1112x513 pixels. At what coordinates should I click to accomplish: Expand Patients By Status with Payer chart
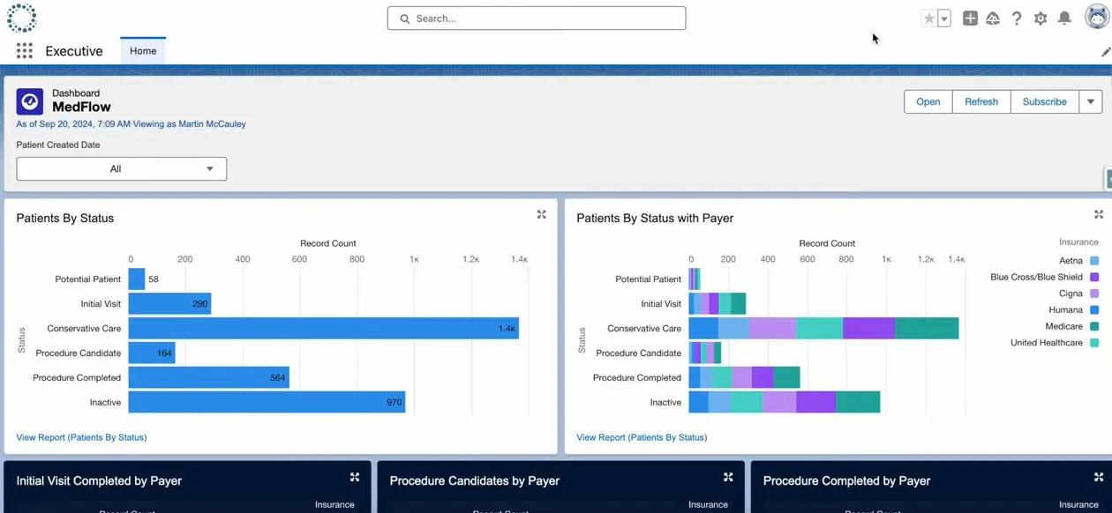point(1099,215)
